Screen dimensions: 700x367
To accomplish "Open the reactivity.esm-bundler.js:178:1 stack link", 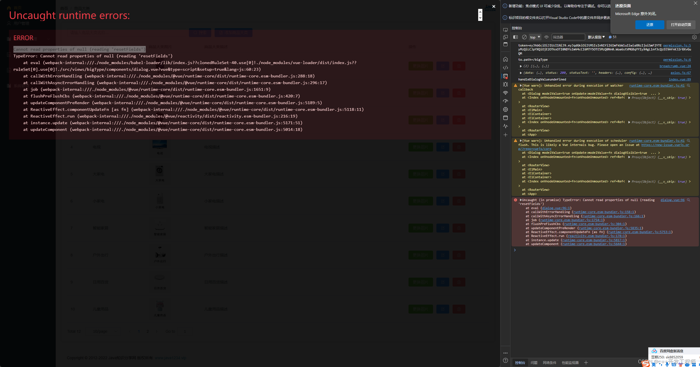I will pos(596,236).
